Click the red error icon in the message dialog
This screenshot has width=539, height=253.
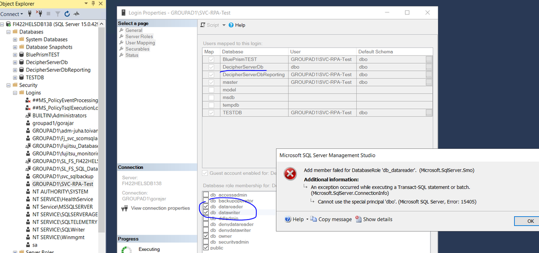(290, 174)
